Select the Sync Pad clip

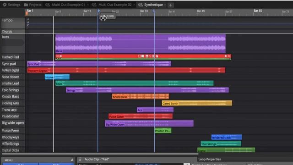click(x=99, y=64)
